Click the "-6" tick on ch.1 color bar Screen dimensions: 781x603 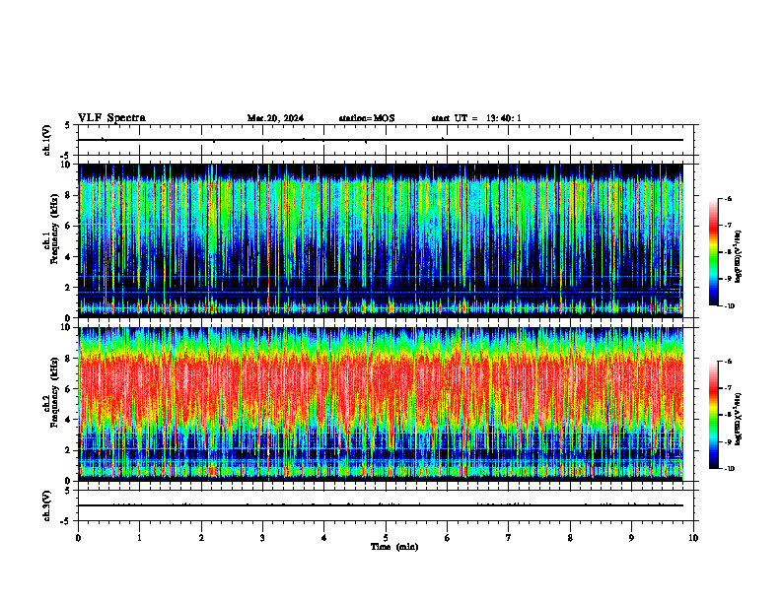(x=728, y=198)
